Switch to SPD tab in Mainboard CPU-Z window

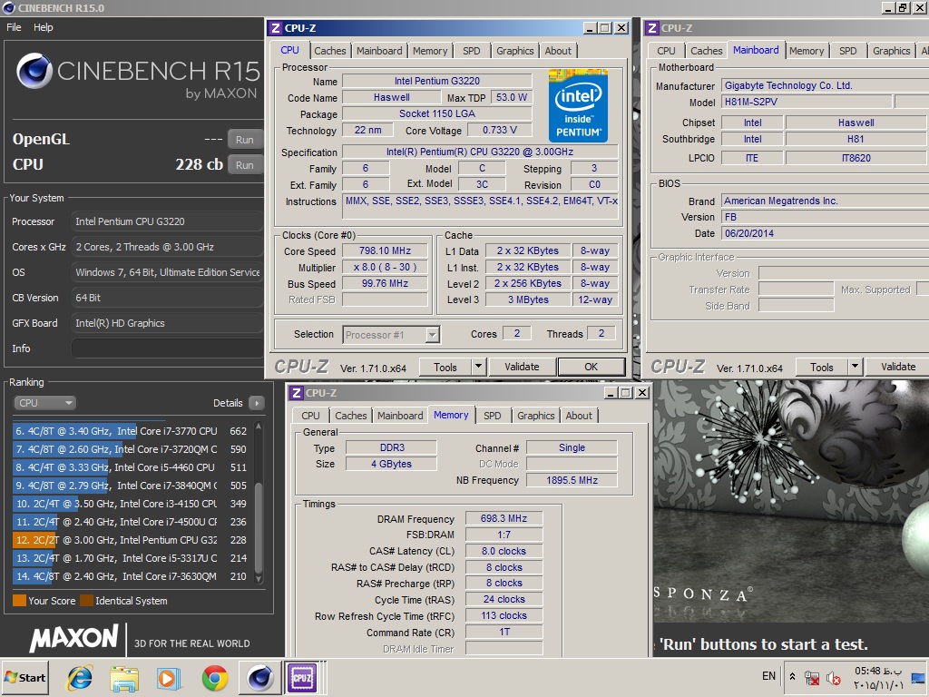pyautogui.click(x=848, y=51)
